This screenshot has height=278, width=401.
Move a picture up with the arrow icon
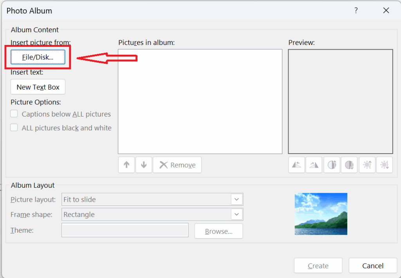click(x=126, y=165)
